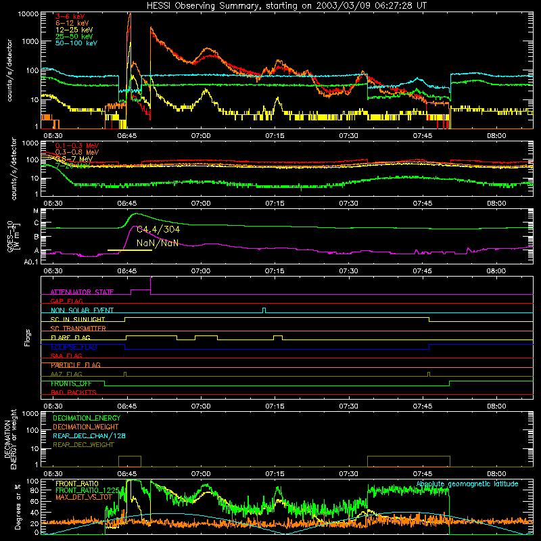Click the SAA_FLAG label
Viewport: 541px width, 541px height.
pos(66,356)
